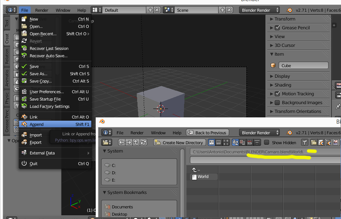Open the Blender Render engine dropdown

[x=260, y=10]
